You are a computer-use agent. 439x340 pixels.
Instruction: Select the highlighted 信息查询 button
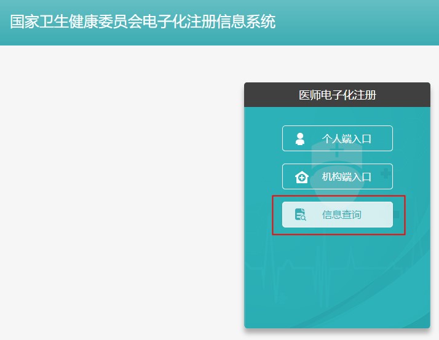click(x=337, y=215)
